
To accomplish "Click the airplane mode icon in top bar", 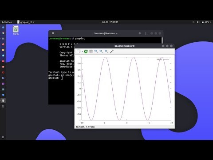I will [x=194, y=22].
